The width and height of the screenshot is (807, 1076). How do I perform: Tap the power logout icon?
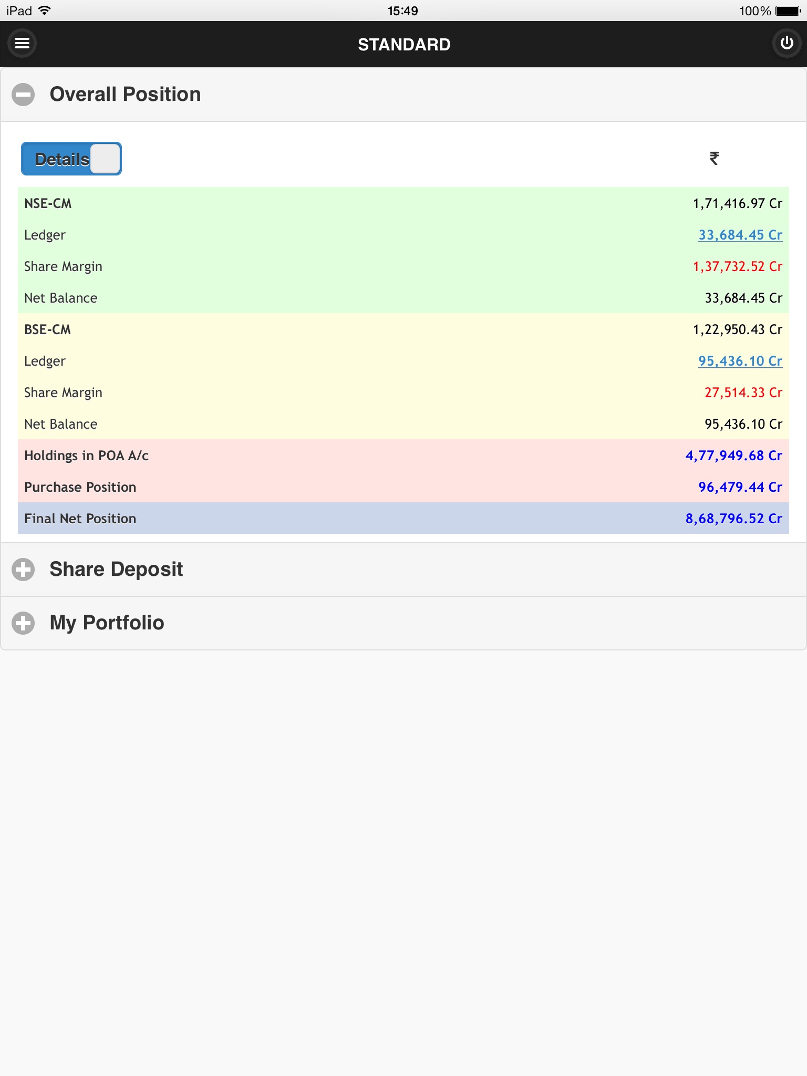[x=787, y=43]
